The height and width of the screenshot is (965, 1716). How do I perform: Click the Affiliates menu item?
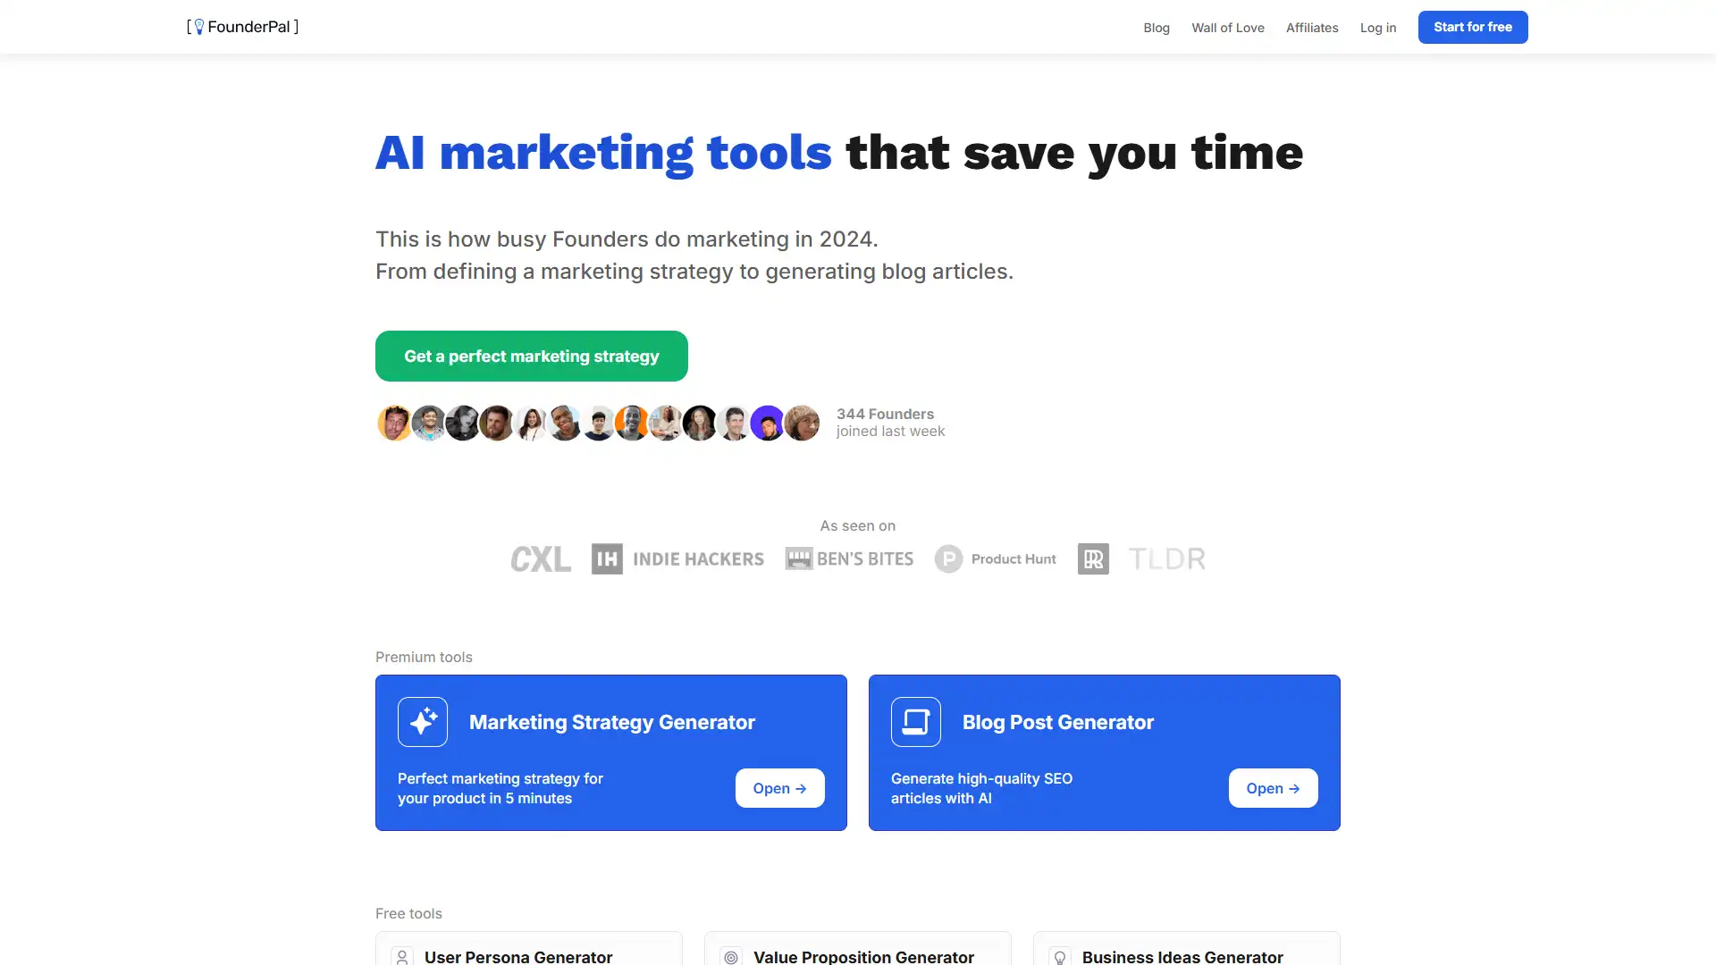(1312, 26)
